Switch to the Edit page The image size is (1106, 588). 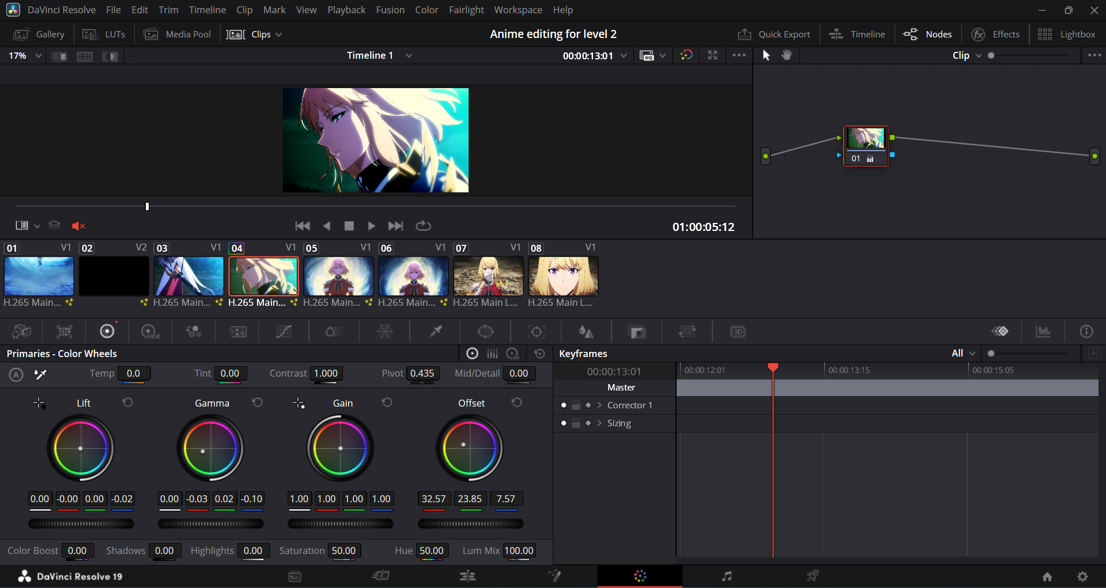pos(467,576)
